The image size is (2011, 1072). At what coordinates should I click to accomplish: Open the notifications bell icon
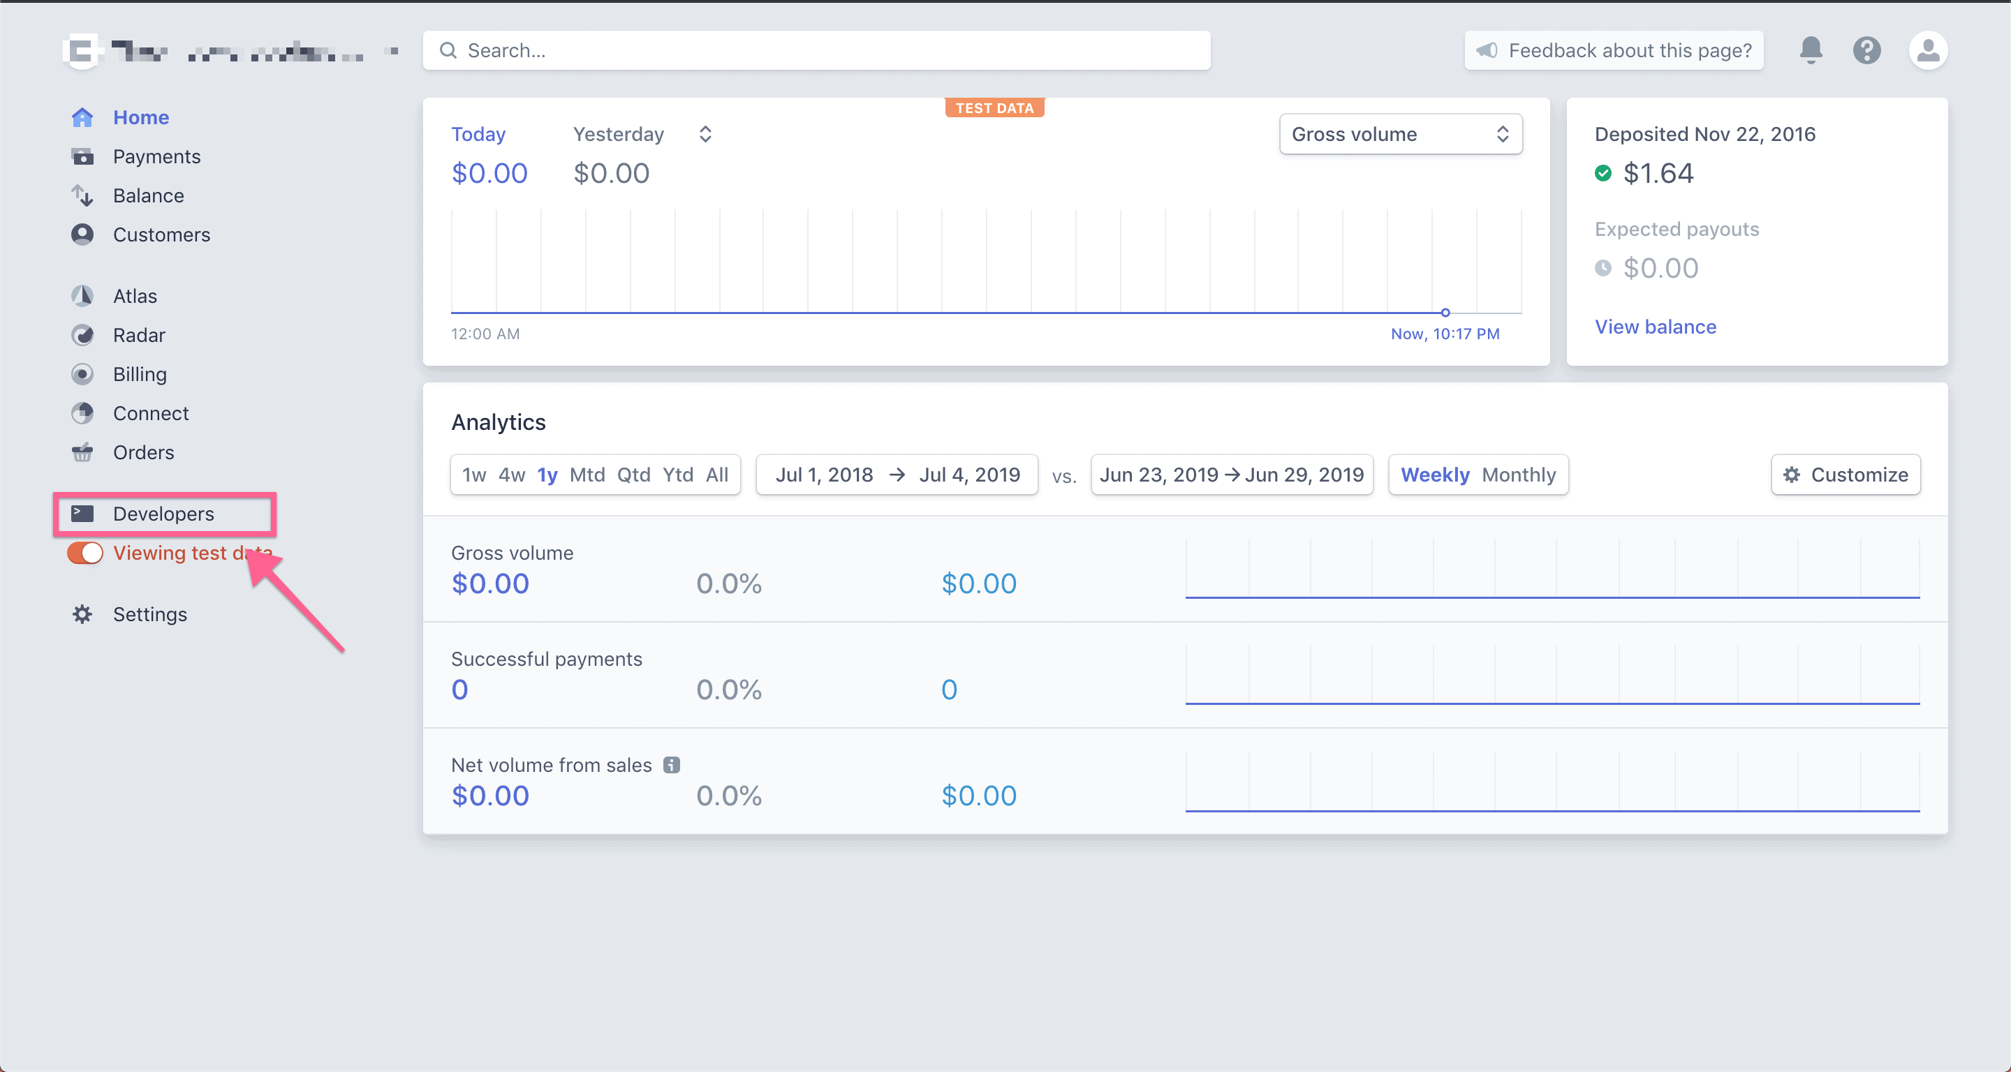(1811, 50)
